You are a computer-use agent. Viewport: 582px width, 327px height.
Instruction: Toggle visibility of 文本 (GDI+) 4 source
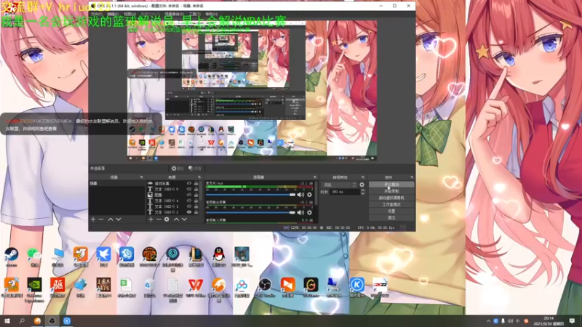click(x=189, y=201)
